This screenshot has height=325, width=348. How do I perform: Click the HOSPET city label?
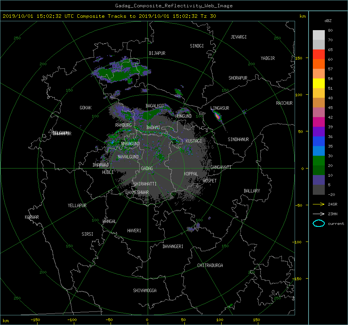(x=210, y=181)
